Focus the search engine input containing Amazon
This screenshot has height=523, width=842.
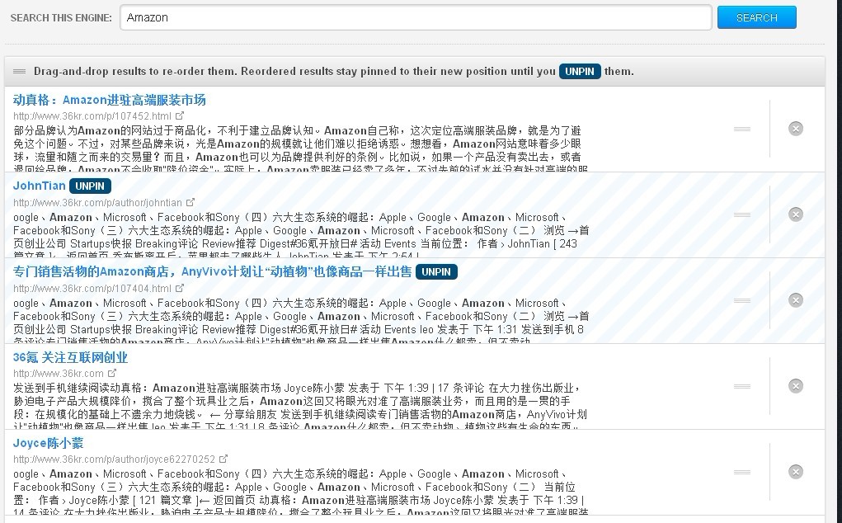[416, 17]
